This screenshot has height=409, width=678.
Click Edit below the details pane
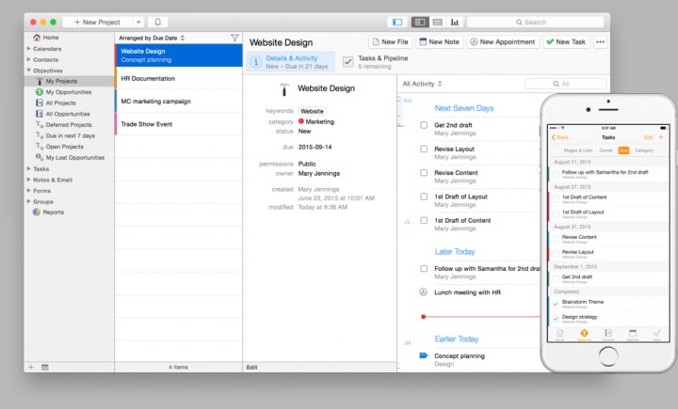(x=252, y=367)
